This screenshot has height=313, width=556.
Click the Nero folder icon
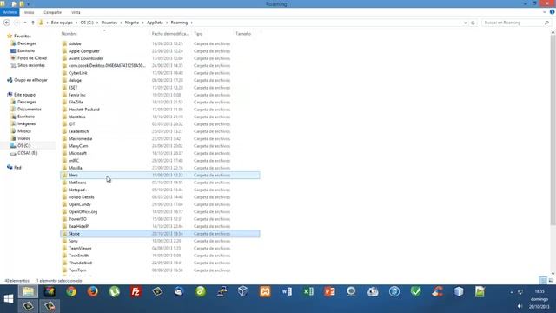(64, 176)
